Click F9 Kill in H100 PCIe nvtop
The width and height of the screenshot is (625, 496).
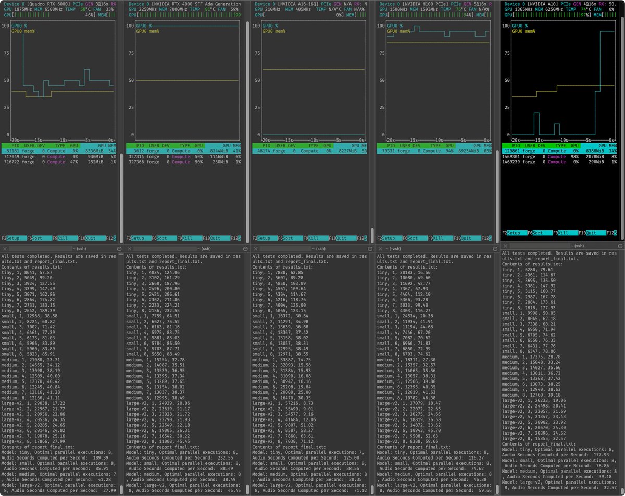pos(441,238)
